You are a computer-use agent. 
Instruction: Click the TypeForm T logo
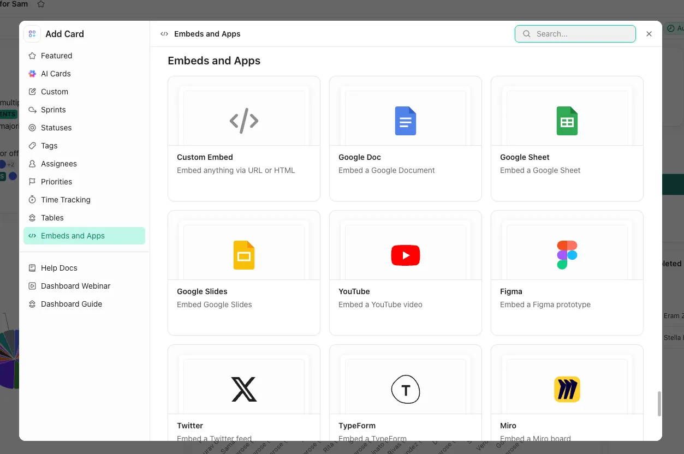pyautogui.click(x=406, y=389)
